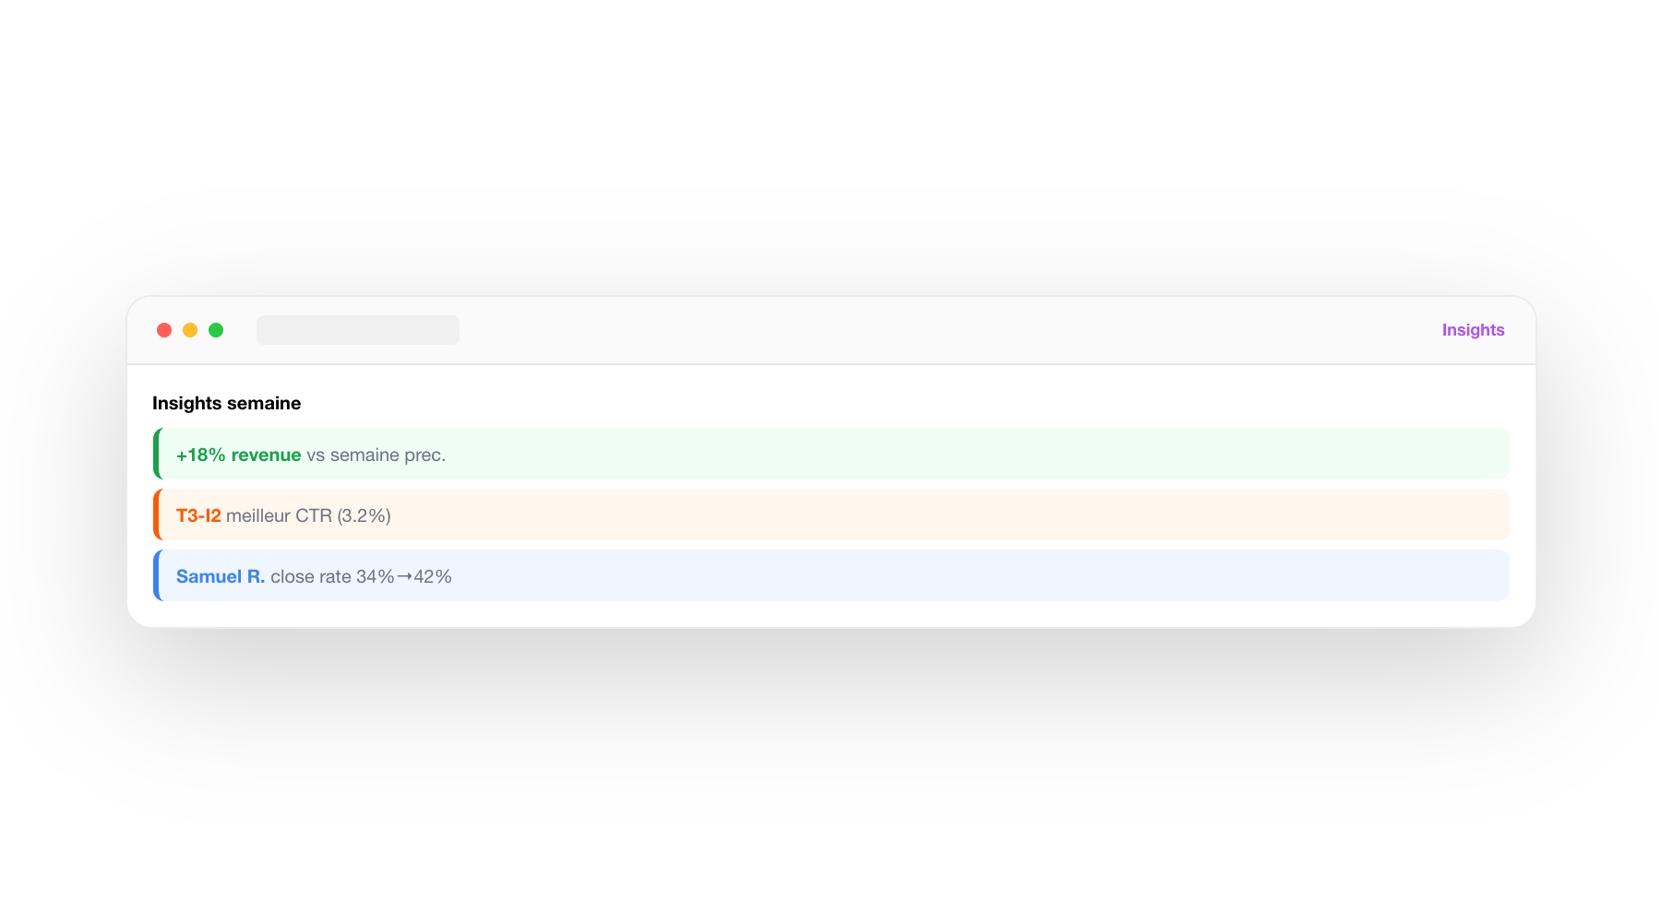1661x922 pixels.
Task: Click the browser address bar placeholder
Action: pyautogui.click(x=358, y=329)
